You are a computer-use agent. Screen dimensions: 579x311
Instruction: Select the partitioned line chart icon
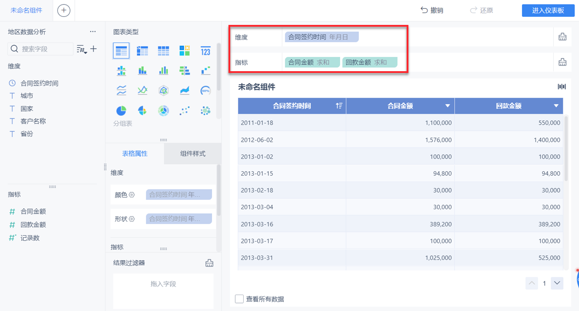(121, 91)
